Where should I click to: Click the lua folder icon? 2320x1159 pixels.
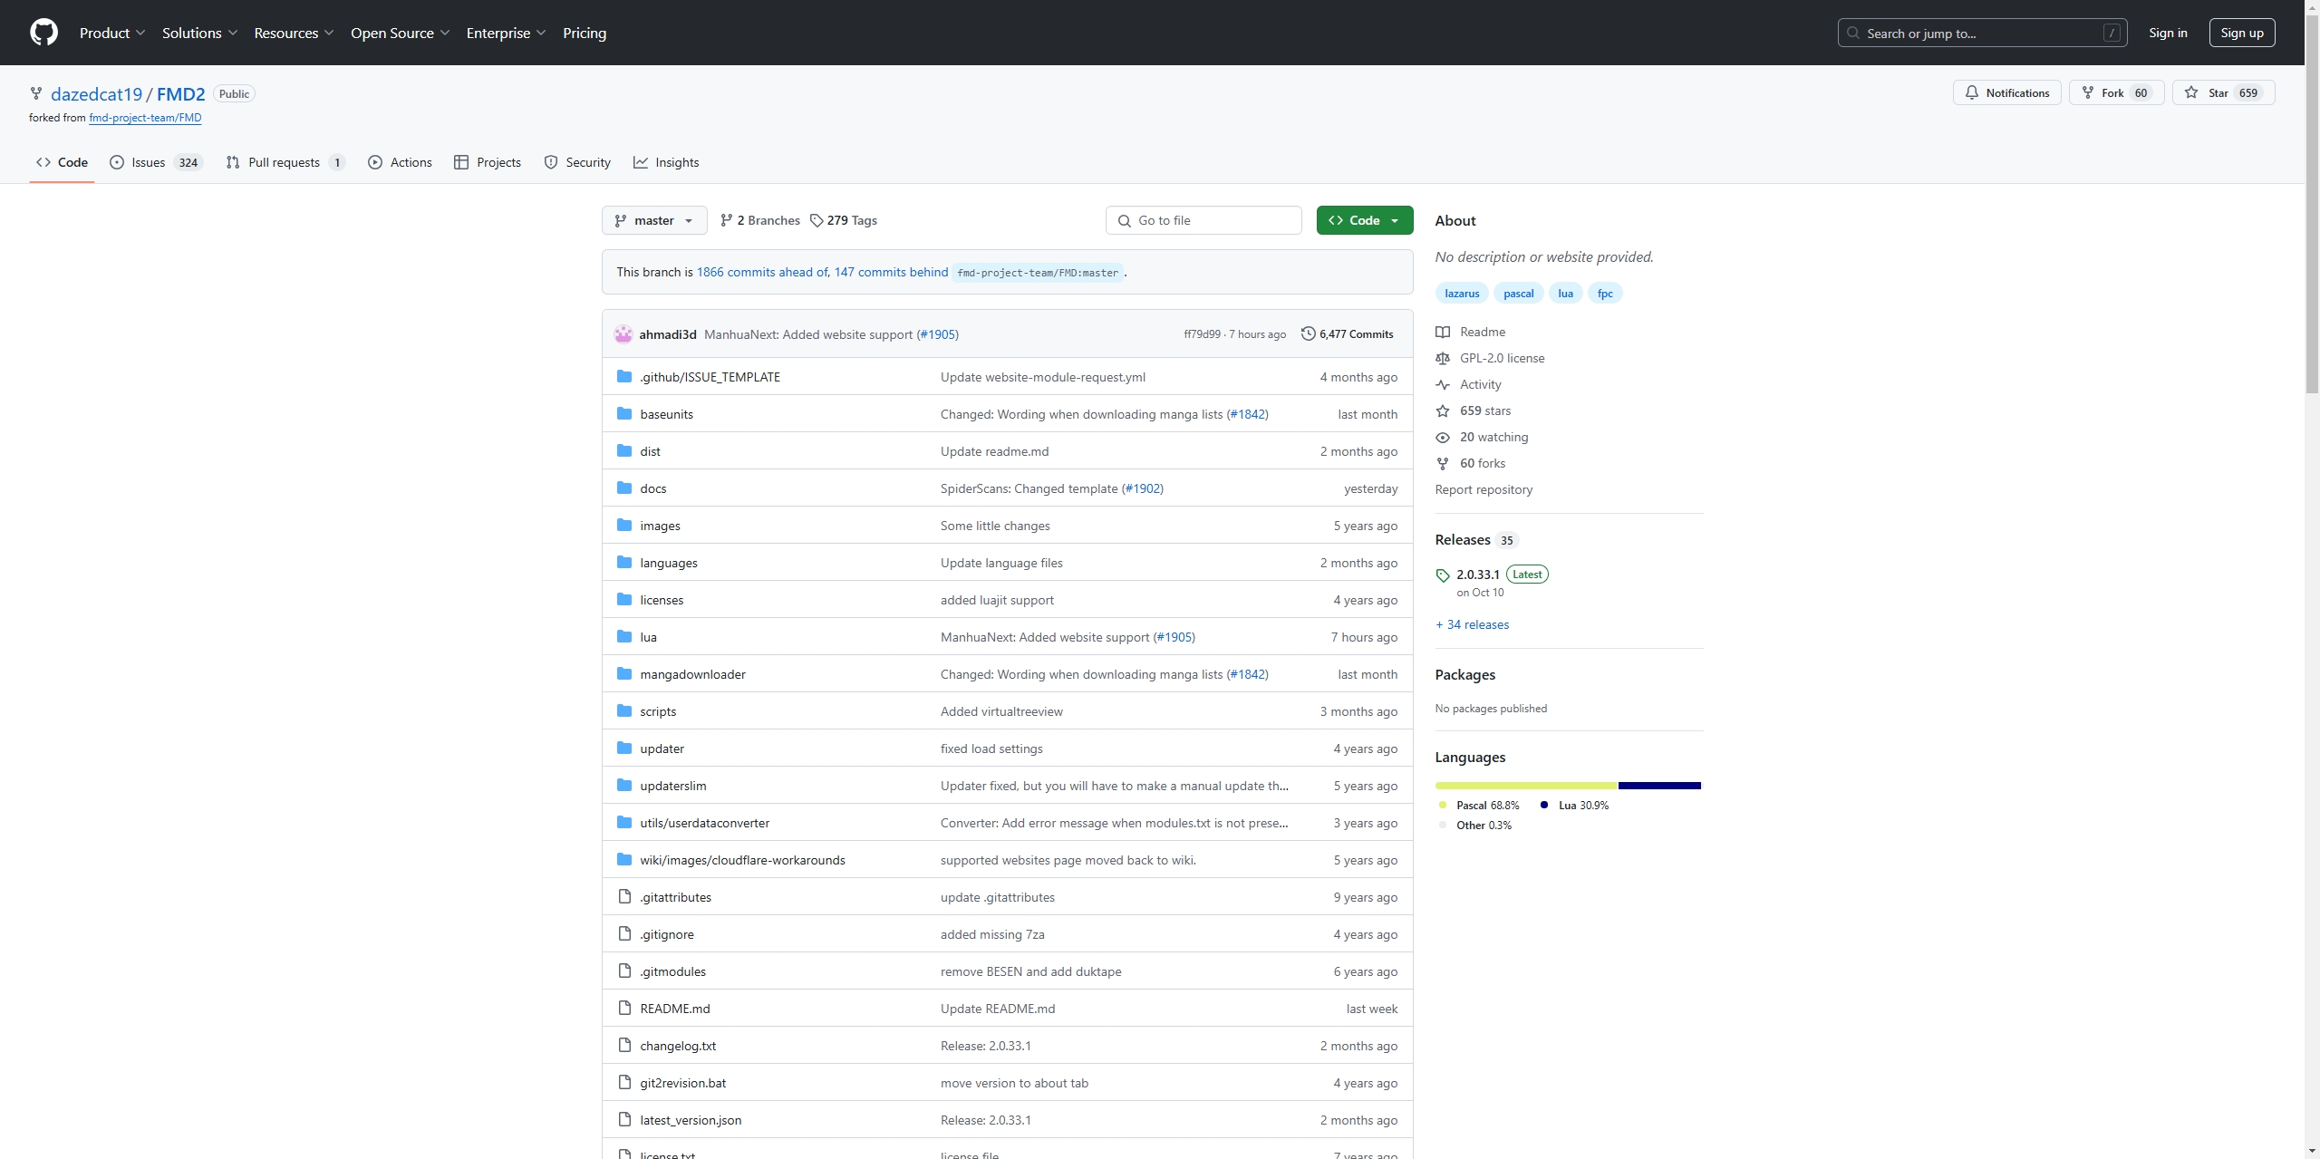tap(624, 636)
